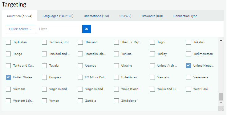Viewport: 235px width, 115px height.
Task: Click the country list scrollbar thumb
Action: coord(221,97)
